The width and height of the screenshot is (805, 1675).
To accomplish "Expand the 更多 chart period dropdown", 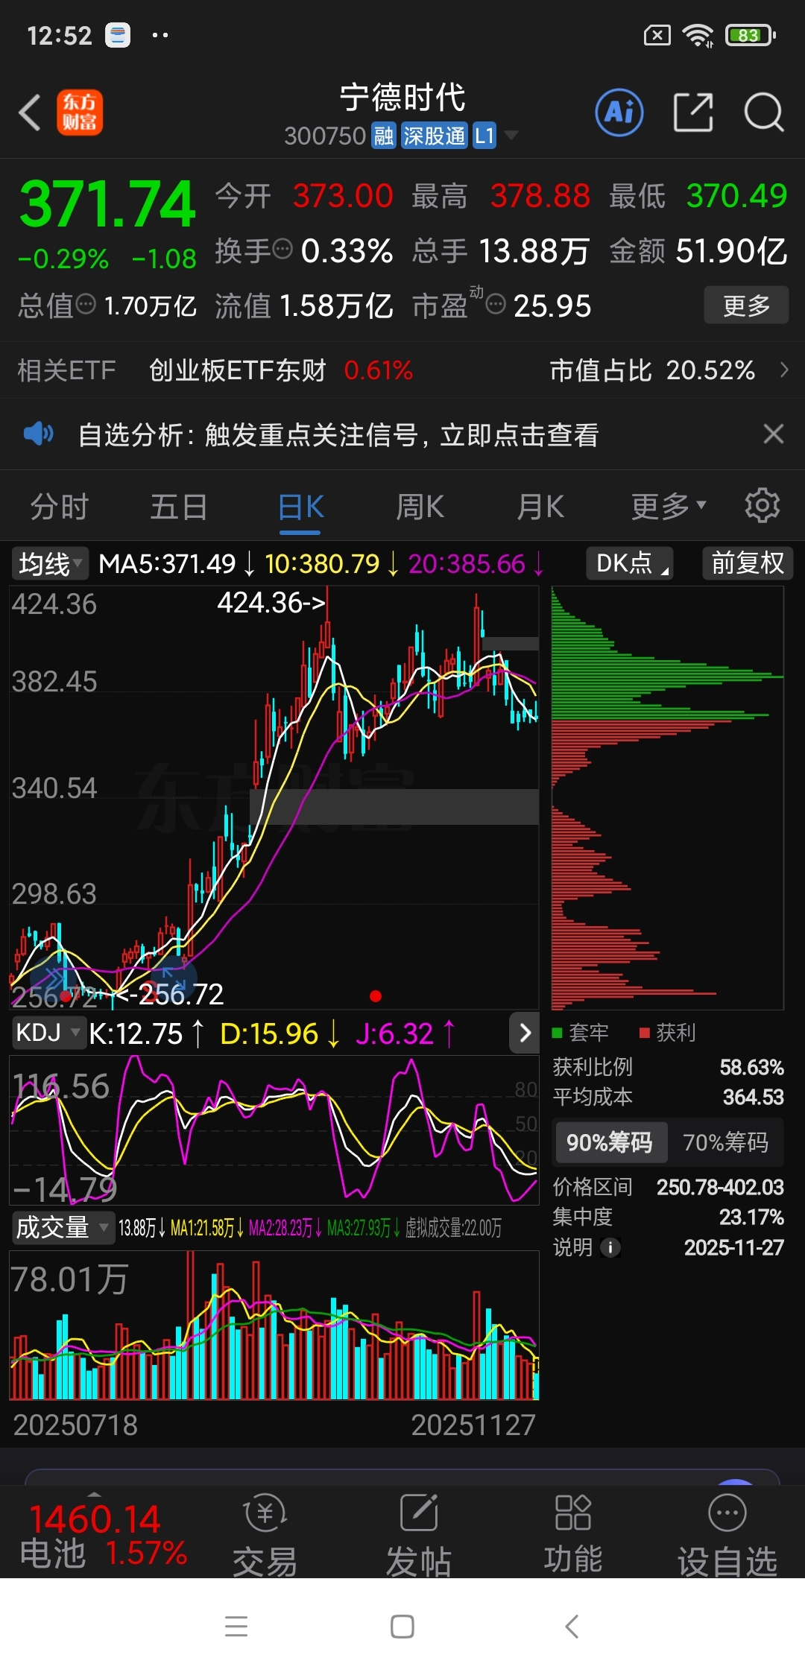I will click(x=669, y=507).
